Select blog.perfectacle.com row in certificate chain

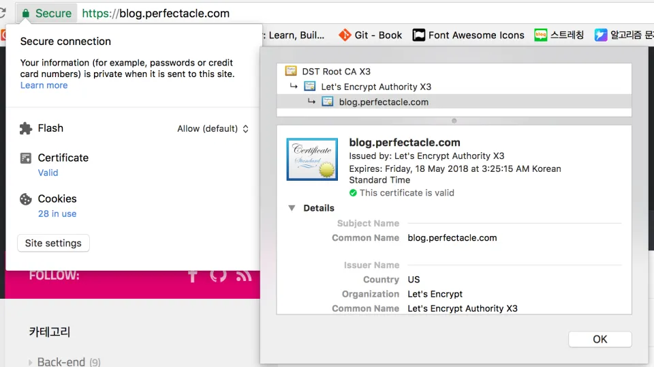[454, 102]
